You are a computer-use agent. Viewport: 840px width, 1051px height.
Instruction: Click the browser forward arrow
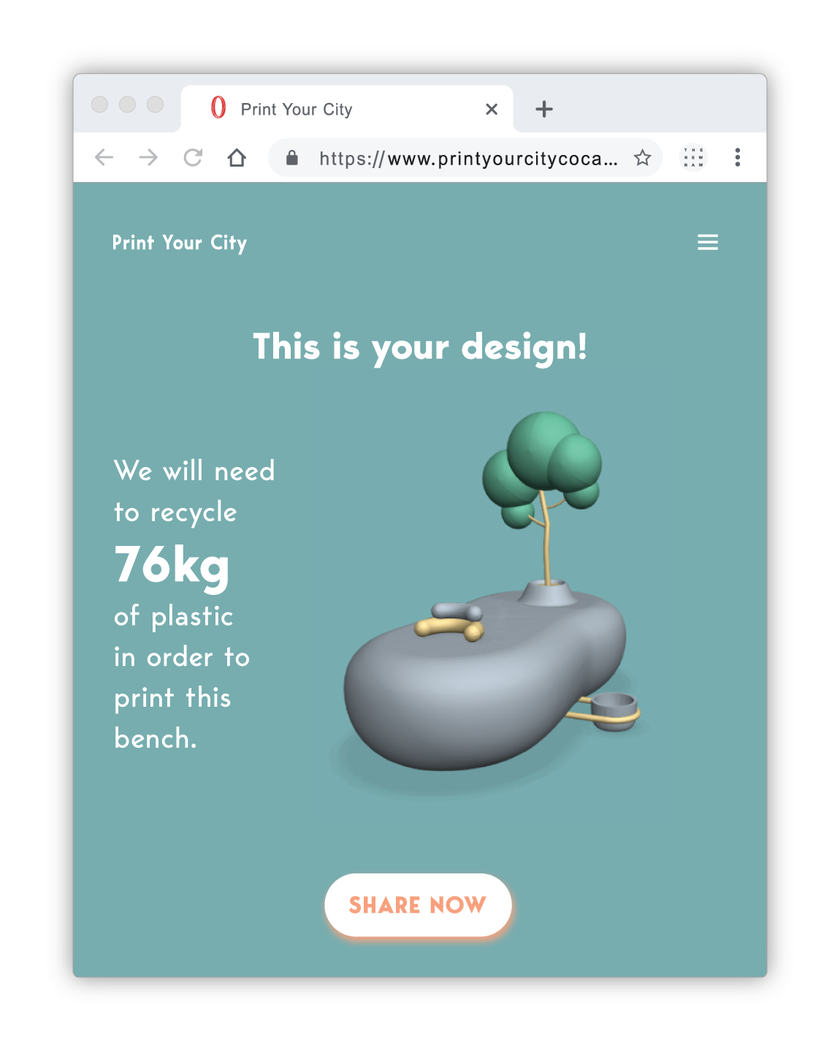(148, 157)
